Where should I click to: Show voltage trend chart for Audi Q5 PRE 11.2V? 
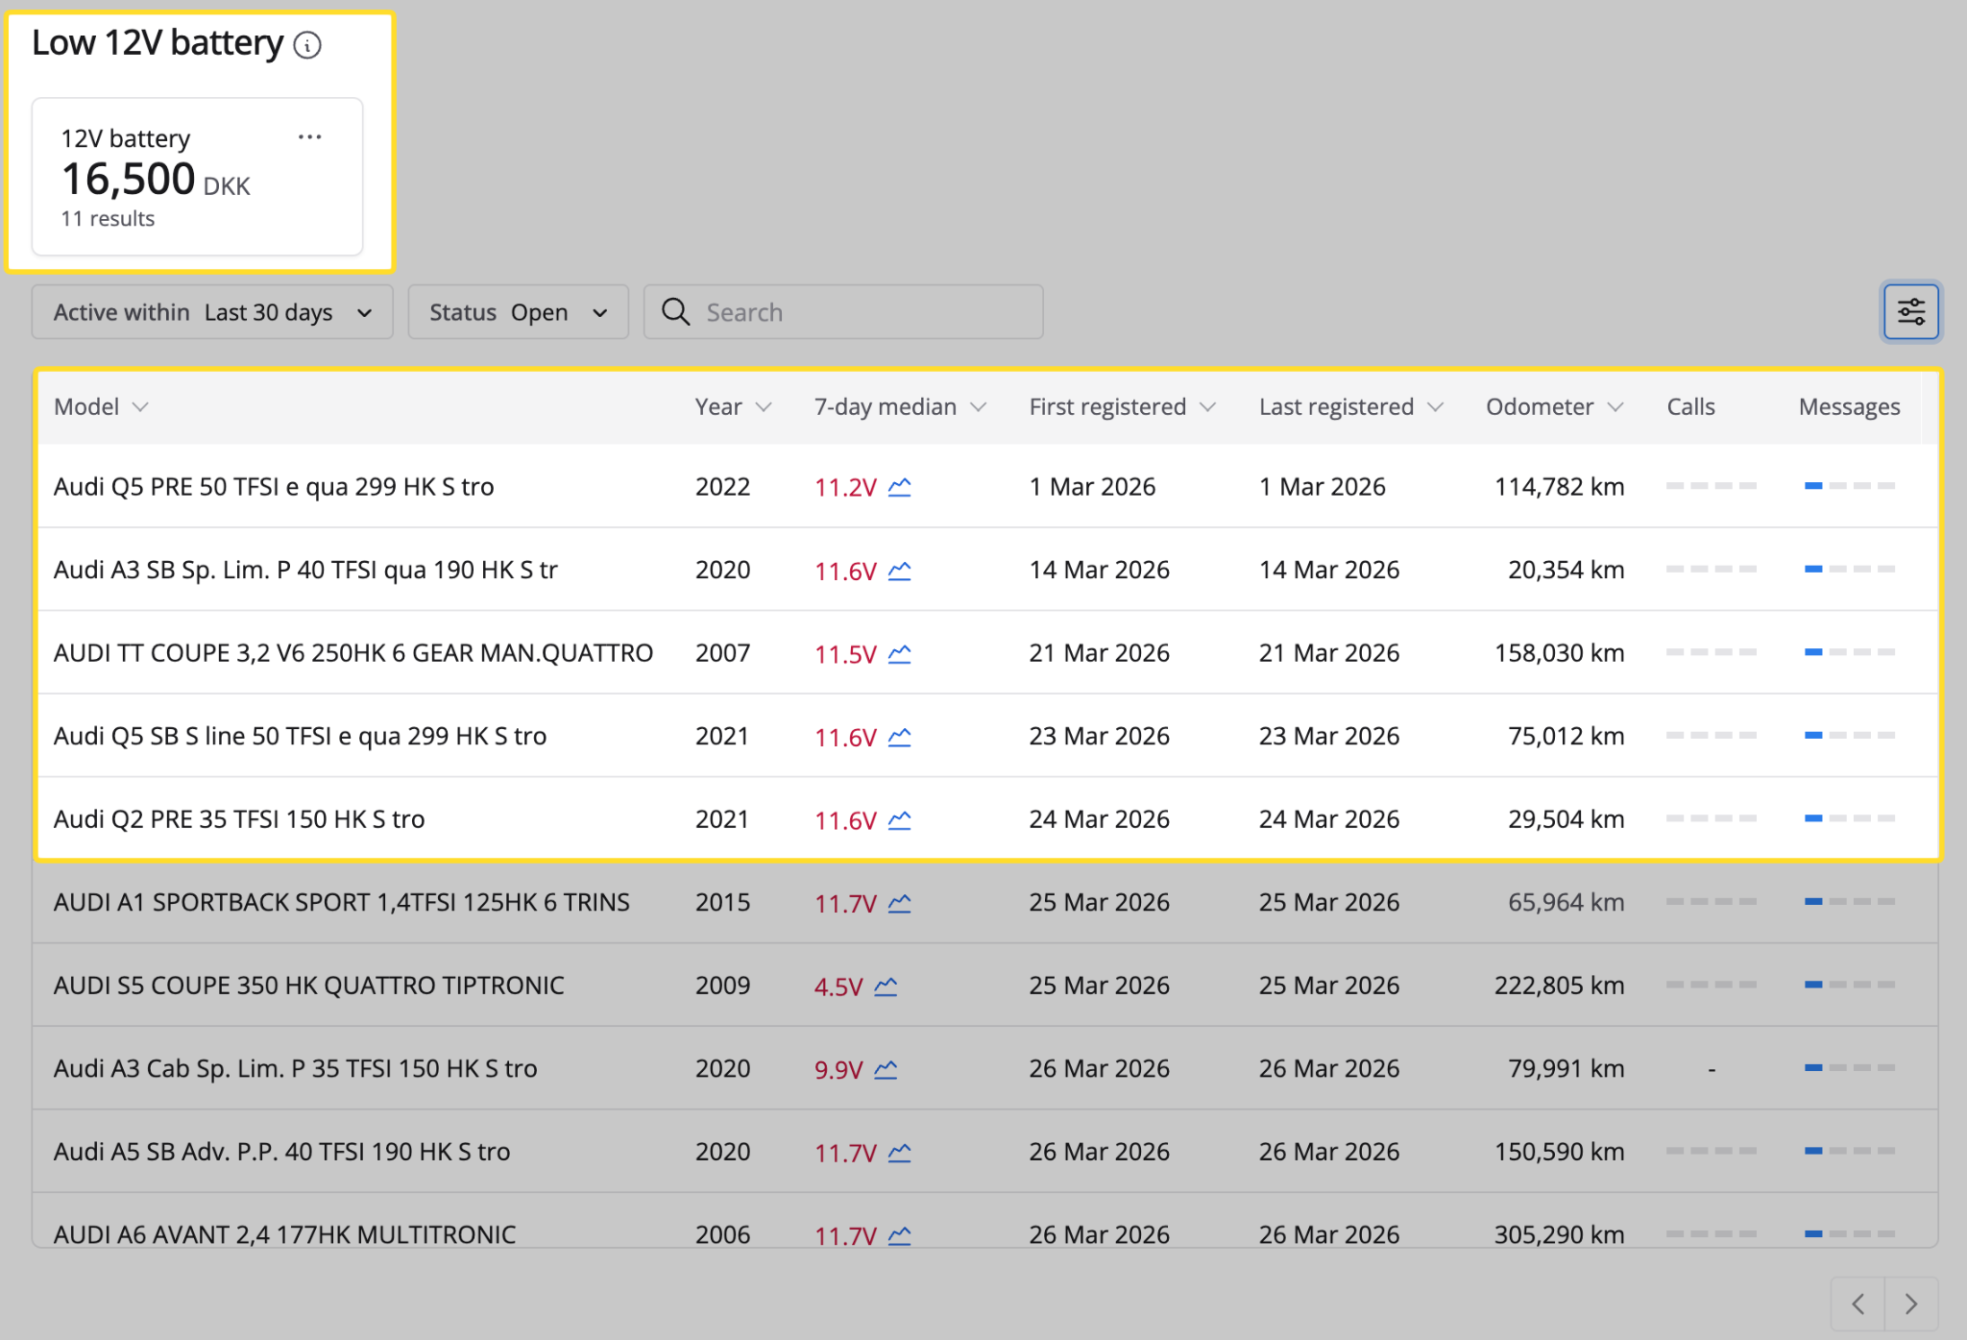click(x=899, y=487)
